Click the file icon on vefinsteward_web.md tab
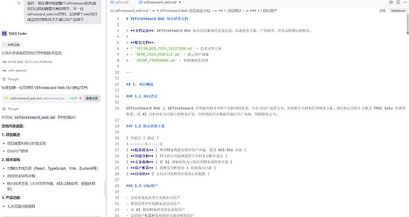Screen dimensions: 409x217 [140, 2]
